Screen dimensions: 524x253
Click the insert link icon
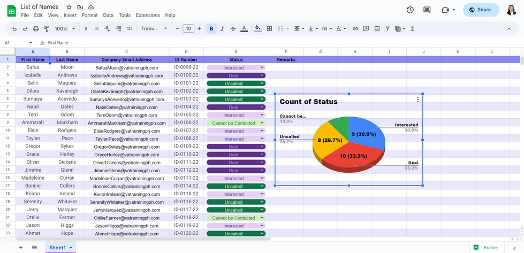pos(355,28)
